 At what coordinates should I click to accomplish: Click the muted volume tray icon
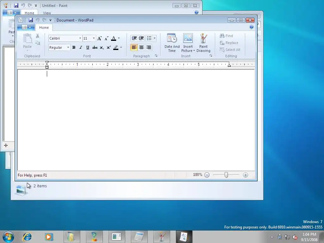(295, 237)
